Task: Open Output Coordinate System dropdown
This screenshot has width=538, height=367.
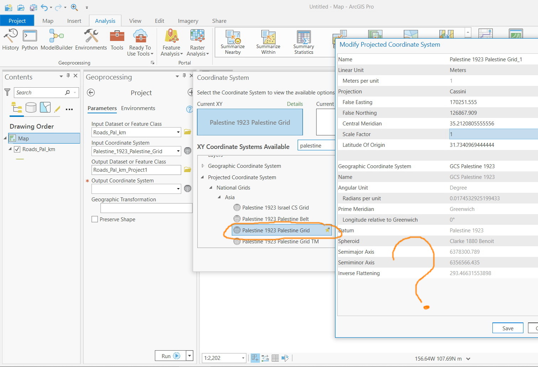Action: [178, 188]
